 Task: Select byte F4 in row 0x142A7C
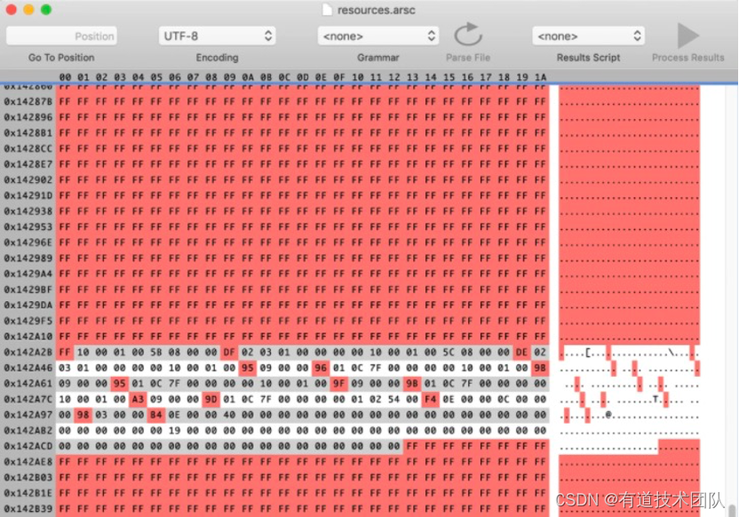[431, 399]
